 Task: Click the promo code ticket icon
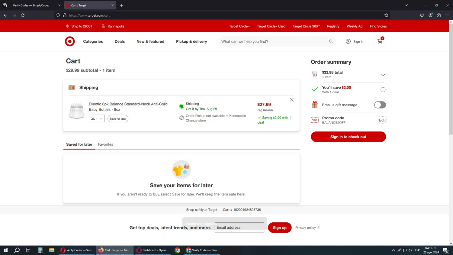click(x=315, y=120)
